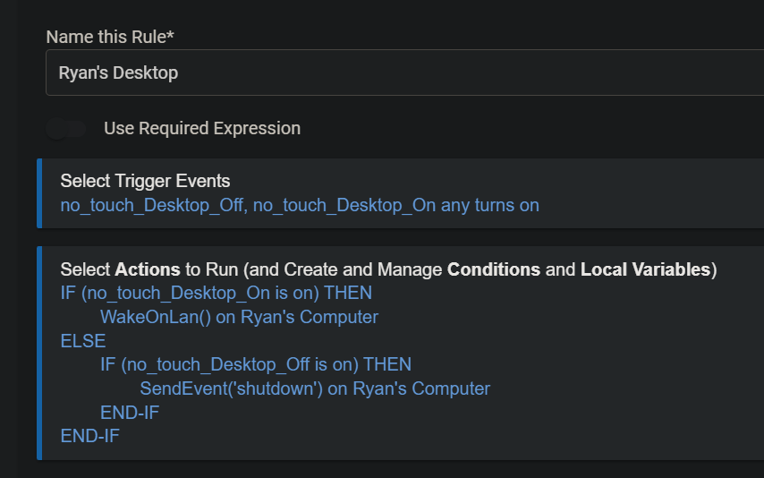Image resolution: width=764 pixels, height=478 pixels.
Task: Click the bold Local Variables word in header
Action: pyautogui.click(x=645, y=269)
